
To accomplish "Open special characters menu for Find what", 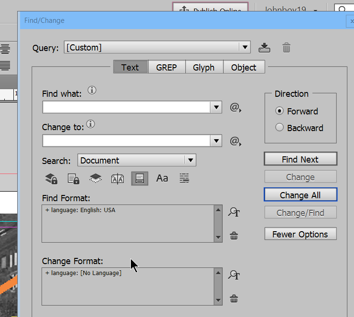I will pos(236,107).
